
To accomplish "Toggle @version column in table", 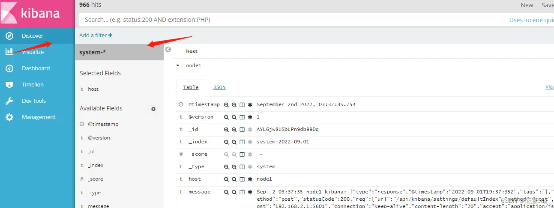I will pyautogui.click(x=242, y=117).
